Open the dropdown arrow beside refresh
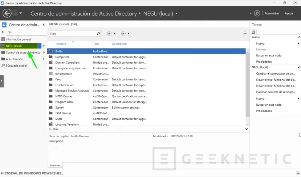The image size is (301, 177). tap(251, 13)
